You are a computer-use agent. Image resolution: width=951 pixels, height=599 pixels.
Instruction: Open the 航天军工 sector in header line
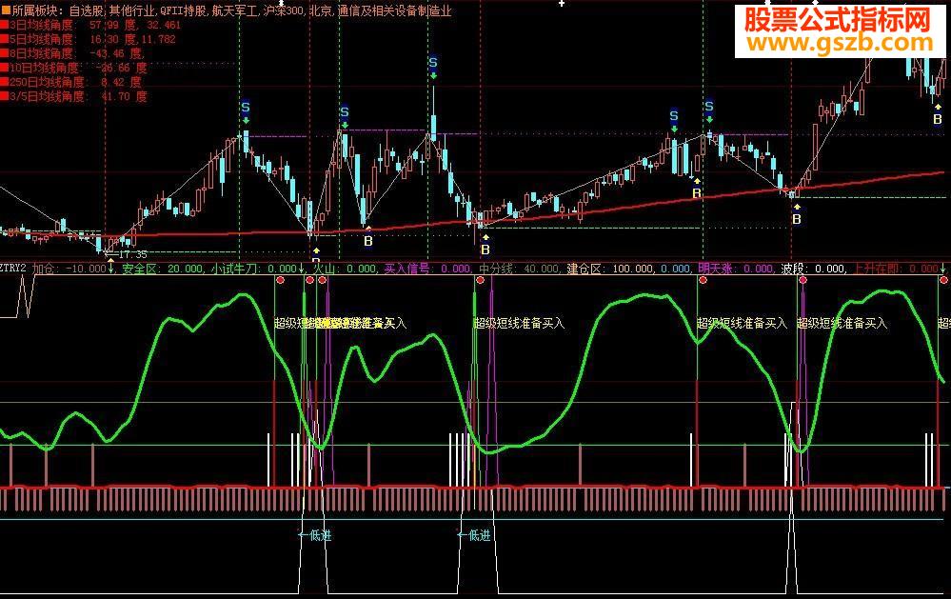coord(236,10)
